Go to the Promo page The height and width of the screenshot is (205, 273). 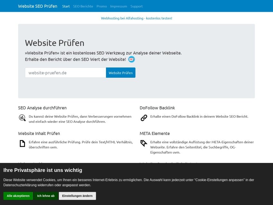tap(102, 6)
